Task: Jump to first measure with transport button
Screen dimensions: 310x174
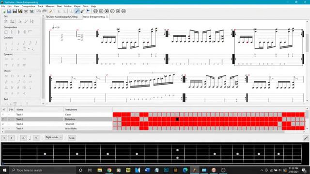Action: pyautogui.click(x=95, y=11)
